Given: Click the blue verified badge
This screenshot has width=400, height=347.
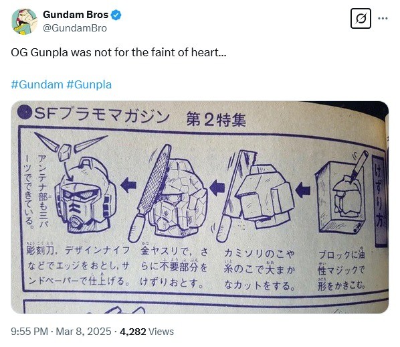Looking at the screenshot, I should click(x=116, y=15).
